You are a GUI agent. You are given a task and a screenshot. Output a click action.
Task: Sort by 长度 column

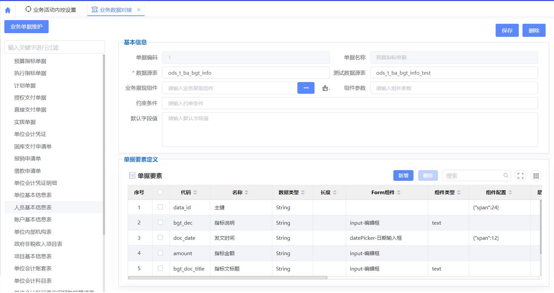pos(335,193)
